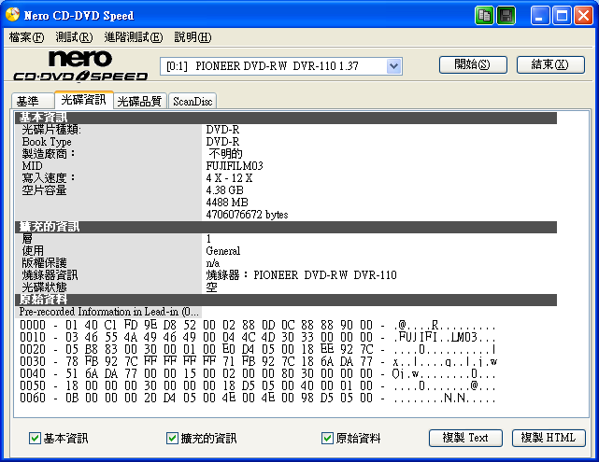Click the green copy-screenshot icon in title bar

tap(484, 16)
